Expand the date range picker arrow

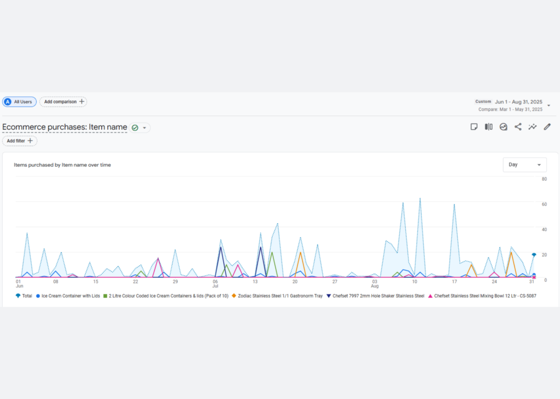(549, 105)
